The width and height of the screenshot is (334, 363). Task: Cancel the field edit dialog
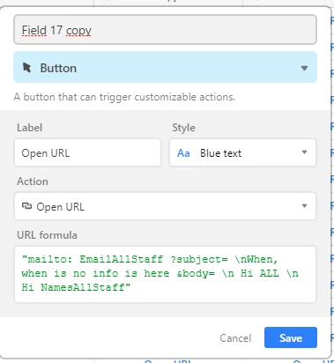point(235,338)
